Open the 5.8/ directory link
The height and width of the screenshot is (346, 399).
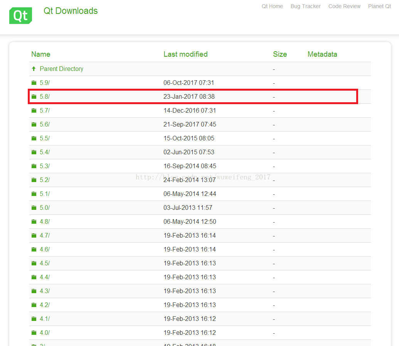point(45,96)
